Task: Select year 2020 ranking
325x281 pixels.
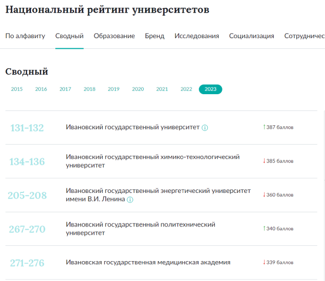Action: point(138,89)
